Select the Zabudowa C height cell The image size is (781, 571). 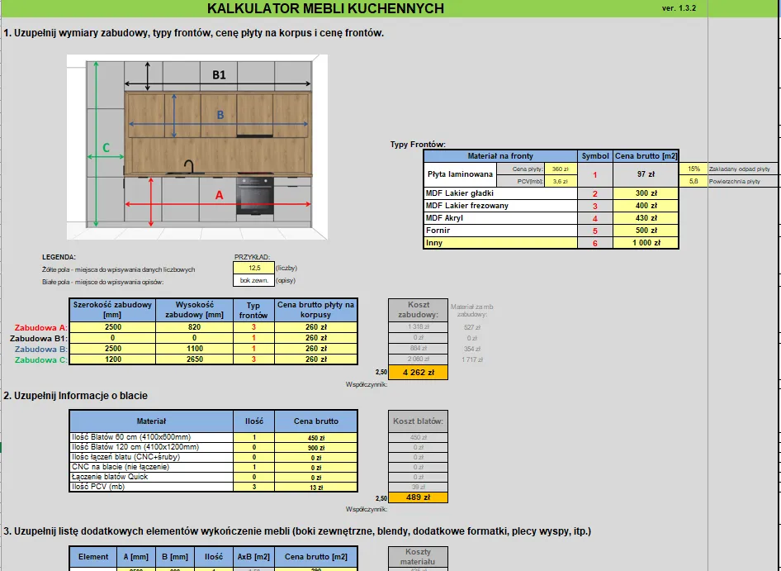pos(194,359)
